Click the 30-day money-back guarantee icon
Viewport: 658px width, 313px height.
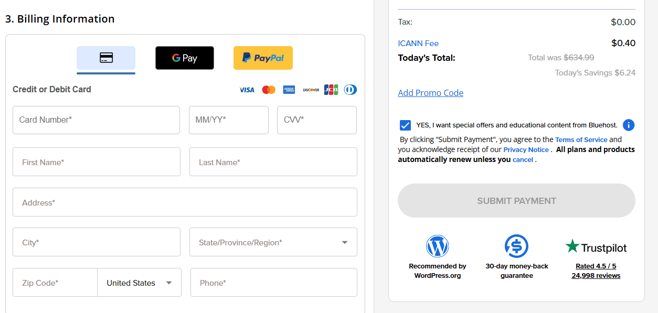click(517, 246)
